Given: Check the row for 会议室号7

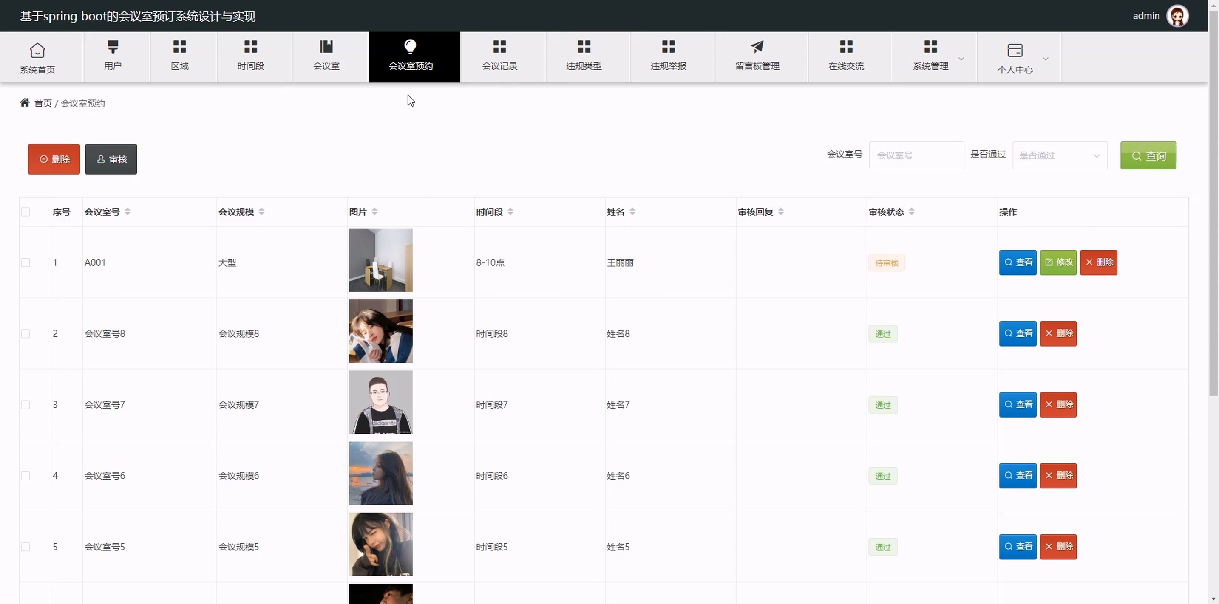Looking at the screenshot, I should pyautogui.click(x=26, y=405).
